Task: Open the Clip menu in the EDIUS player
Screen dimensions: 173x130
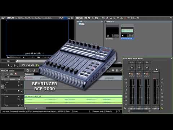Action: pyautogui.click(x=26, y=18)
